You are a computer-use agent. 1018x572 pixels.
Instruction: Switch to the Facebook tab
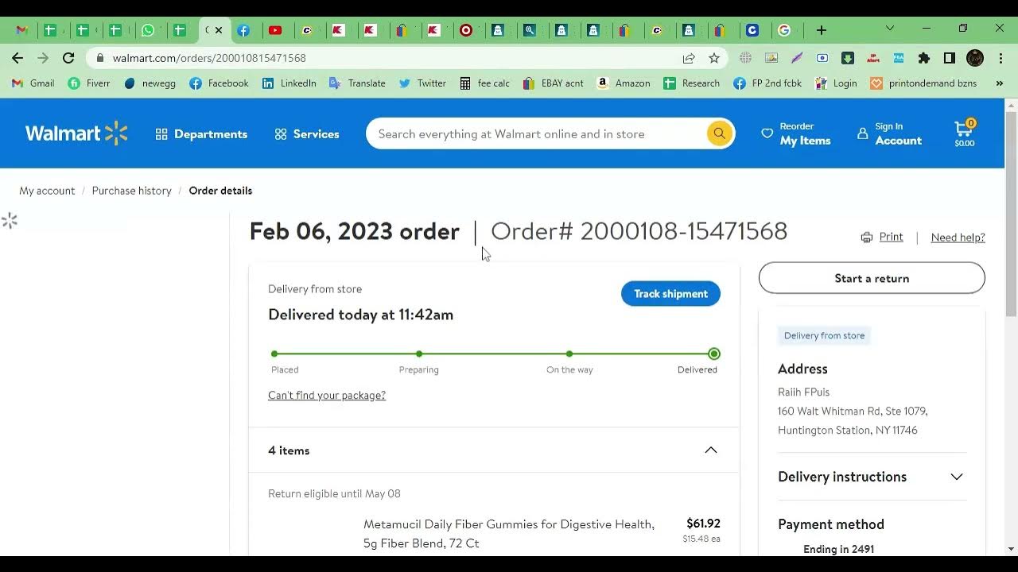(x=243, y=30)
